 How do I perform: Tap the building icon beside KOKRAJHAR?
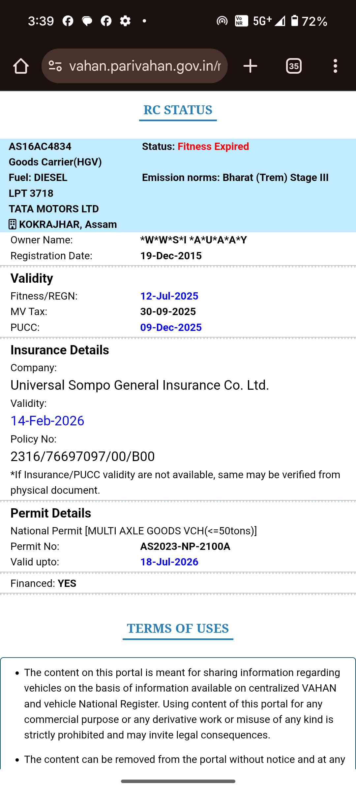(x=12, y=225)
